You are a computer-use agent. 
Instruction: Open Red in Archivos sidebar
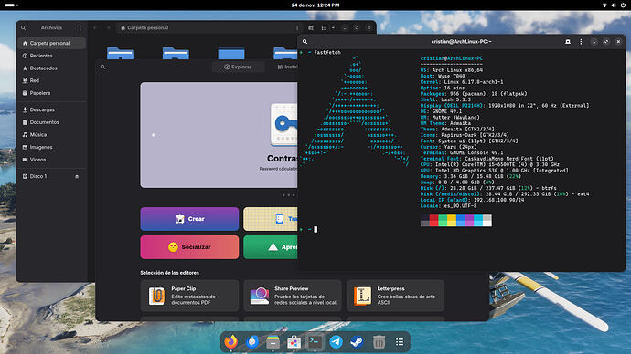tap(51, 80)
